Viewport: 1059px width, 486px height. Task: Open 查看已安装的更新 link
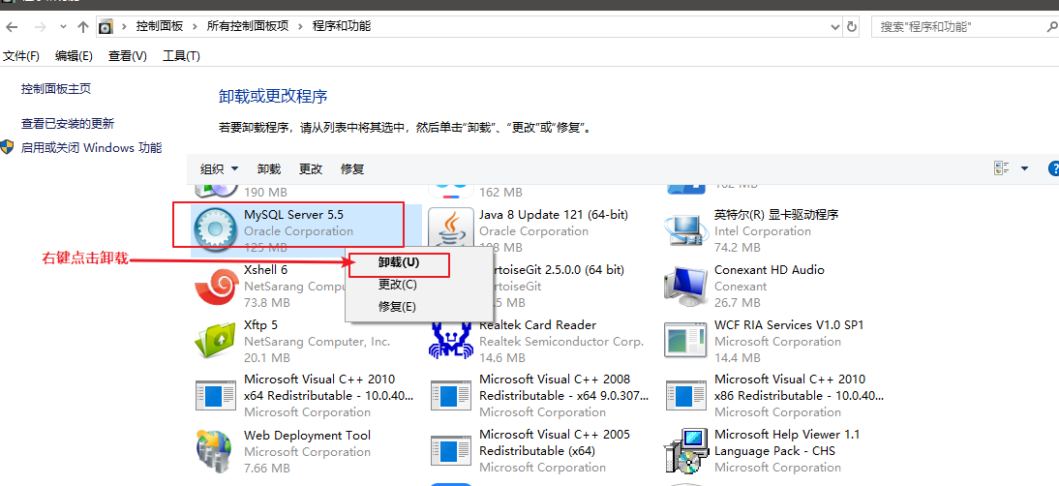[x=68, y=124]
